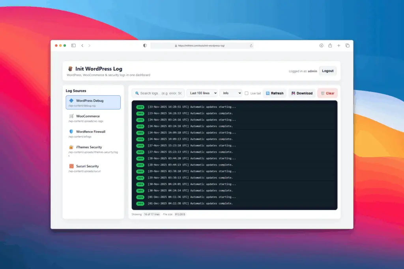This screenshot has width=404, height=269.
Task: Click the browser address bar URL
Action: coord(201,46)
